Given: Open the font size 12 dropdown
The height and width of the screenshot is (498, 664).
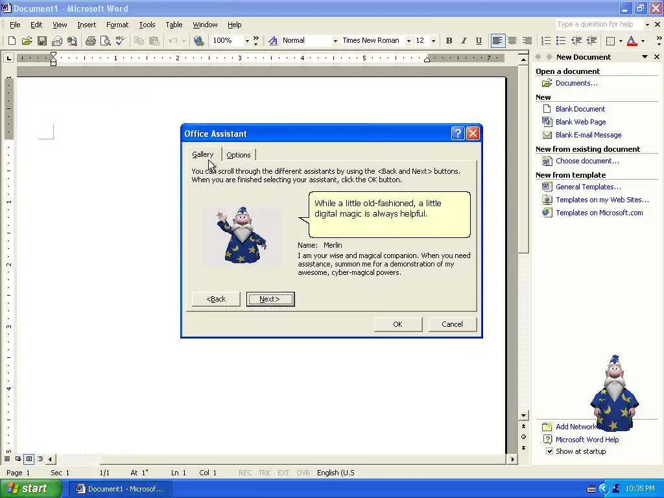Looking at the screenshot, I should 433,41.
